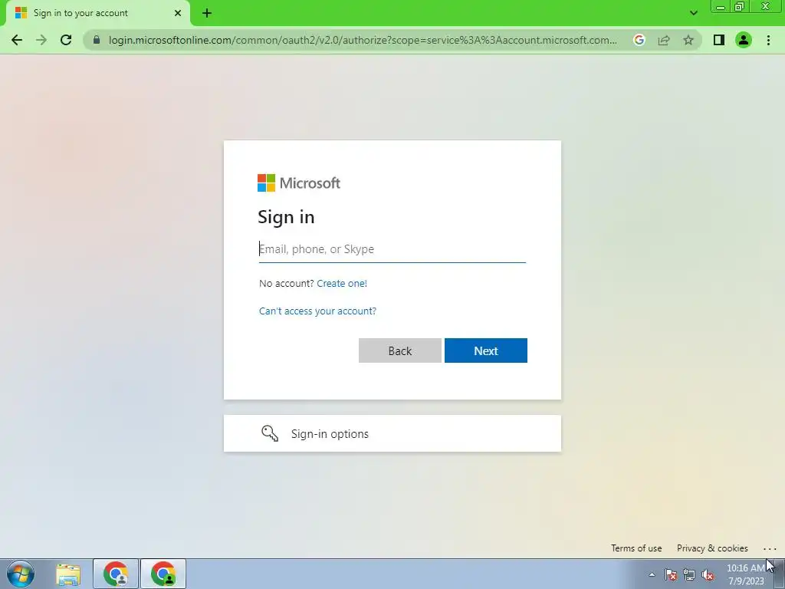
Task: Switch to the second Chrome taskbar window
Action: click(x=163, y=574)
